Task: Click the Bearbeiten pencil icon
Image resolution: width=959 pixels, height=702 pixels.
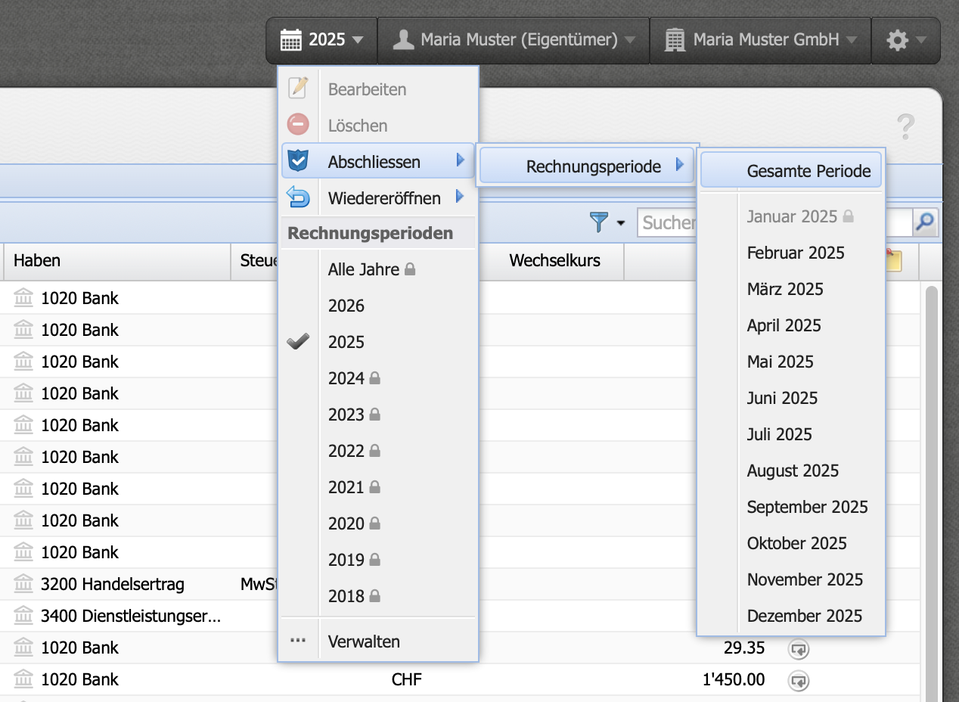Action: (x=299, y=89)
